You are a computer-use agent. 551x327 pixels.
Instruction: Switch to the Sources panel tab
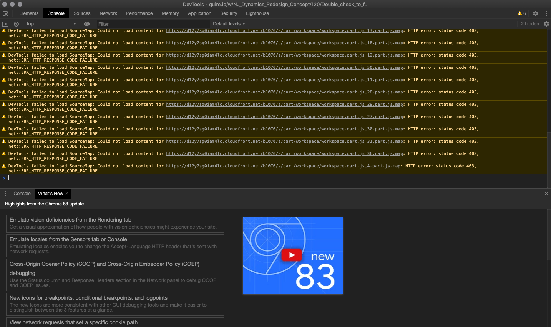coord(82,13)
